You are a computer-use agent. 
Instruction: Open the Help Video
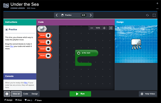point(148,94)
